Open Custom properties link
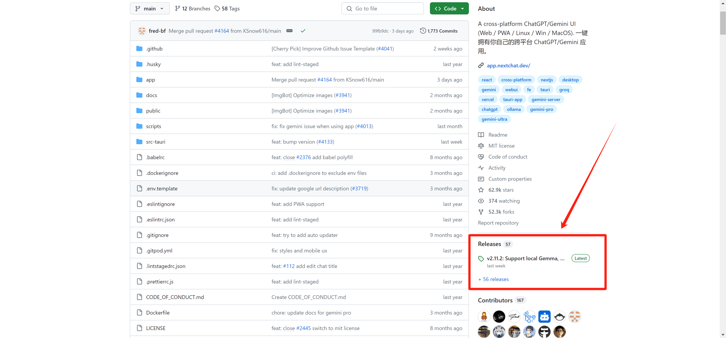Image resolution: width=726 pixels, height=338 pixels. 510,179
